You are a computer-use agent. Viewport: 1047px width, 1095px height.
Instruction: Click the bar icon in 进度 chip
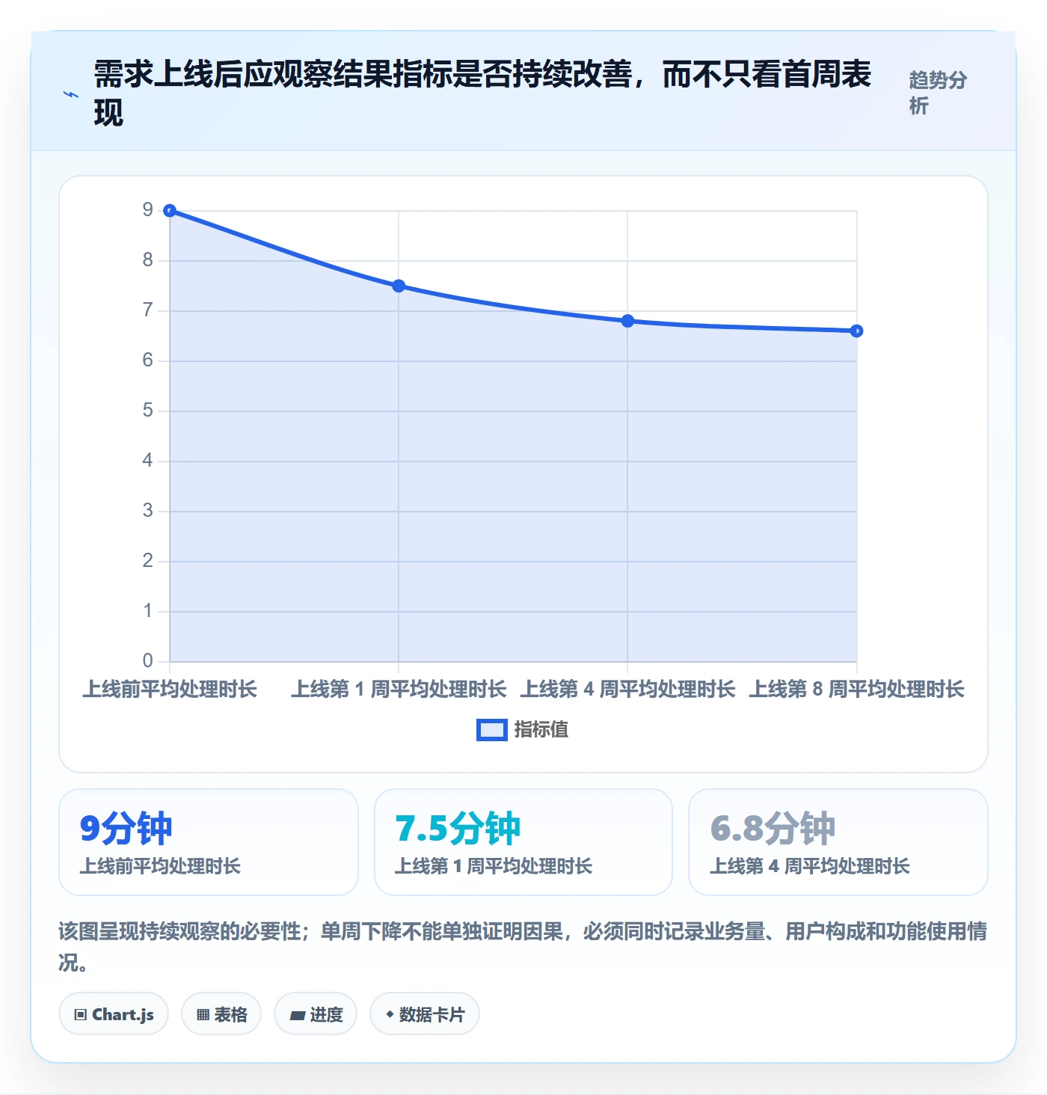click(x=298, y=1015)
